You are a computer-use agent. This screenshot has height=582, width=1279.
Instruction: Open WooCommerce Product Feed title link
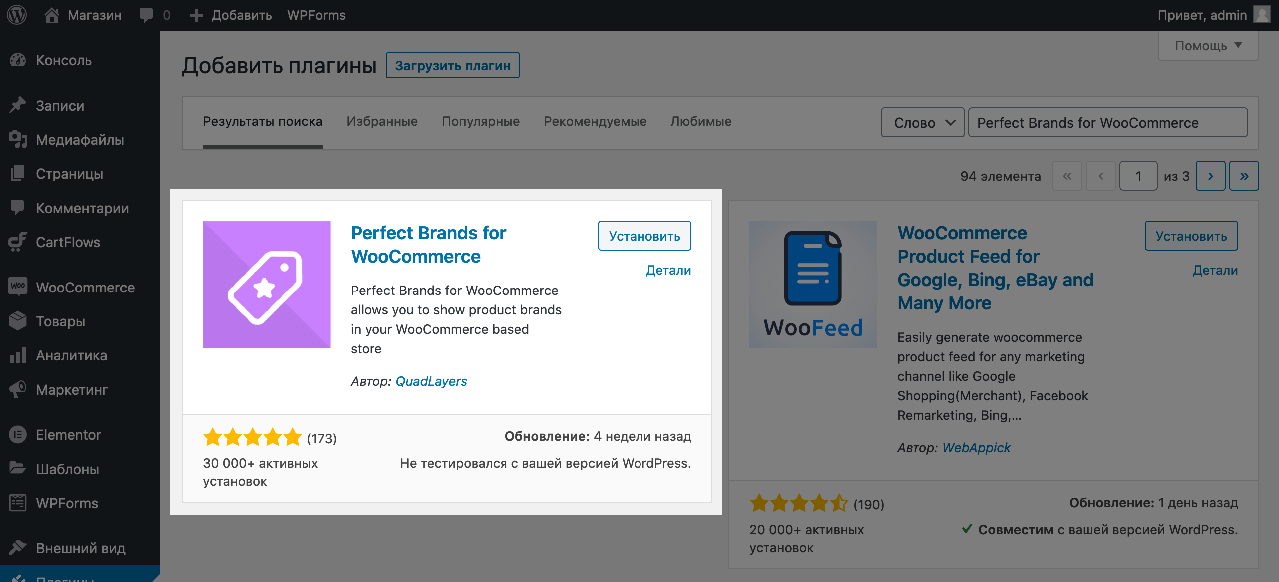point(996,268)
